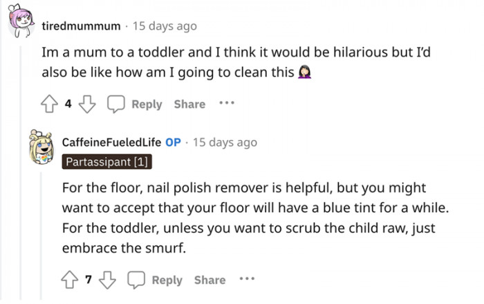
Task: Share tiredmummum's comment
Action: [x=189, y=104]
